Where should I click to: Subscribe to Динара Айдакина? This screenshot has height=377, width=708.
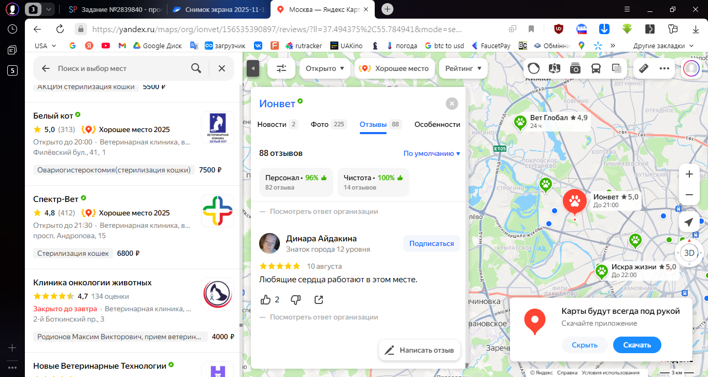pyautogui.click(x=432, y=243)
